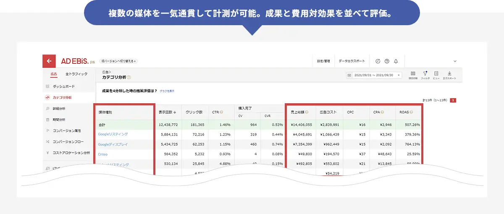Click the help question mark icon in header
Viewport: 504px width, 214px height.
[387, 61]
